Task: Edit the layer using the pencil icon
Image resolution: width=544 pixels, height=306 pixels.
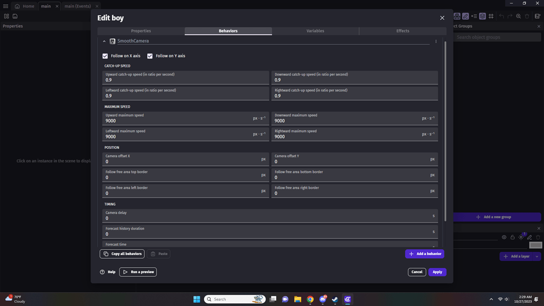Action: 529,237
